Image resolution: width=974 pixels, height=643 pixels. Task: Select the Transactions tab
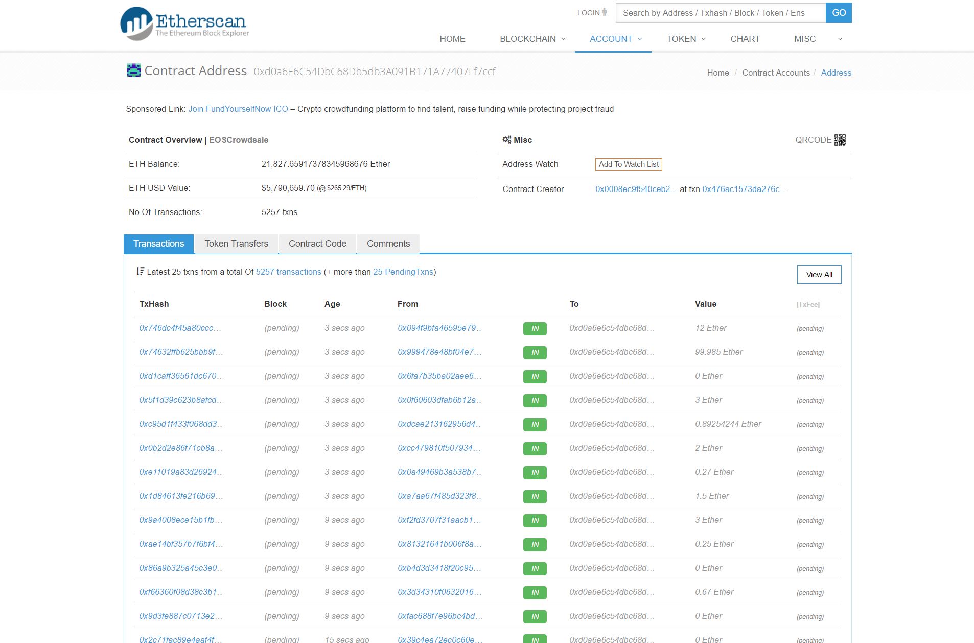tap(158, 244)
